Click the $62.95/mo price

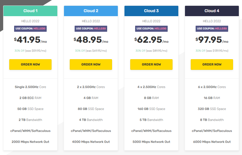click(x=151, y=40)
